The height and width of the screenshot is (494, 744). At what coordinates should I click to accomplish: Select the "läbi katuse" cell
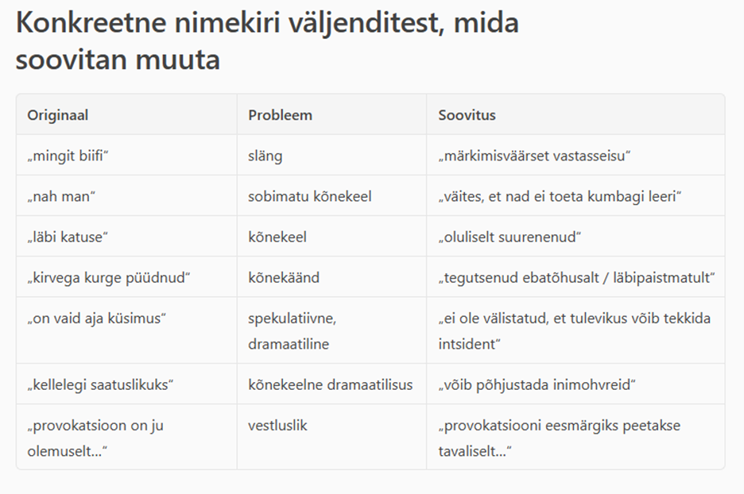tap(67, 237)
